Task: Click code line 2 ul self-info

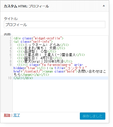Action: pos(33,42)
